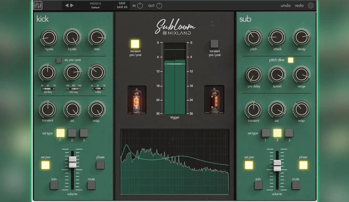
Task: Select sub sat type 2
Action: point(277,133)
